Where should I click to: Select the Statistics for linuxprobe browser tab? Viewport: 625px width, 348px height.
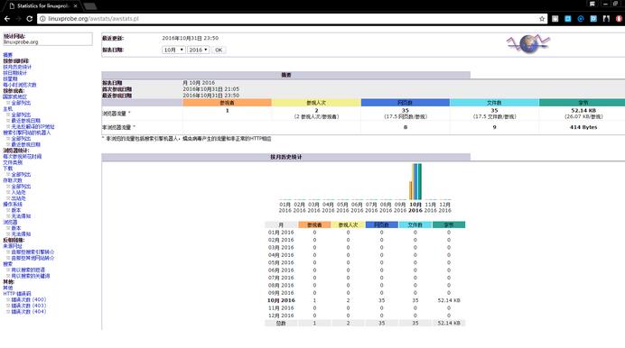(x=43, y=6)
